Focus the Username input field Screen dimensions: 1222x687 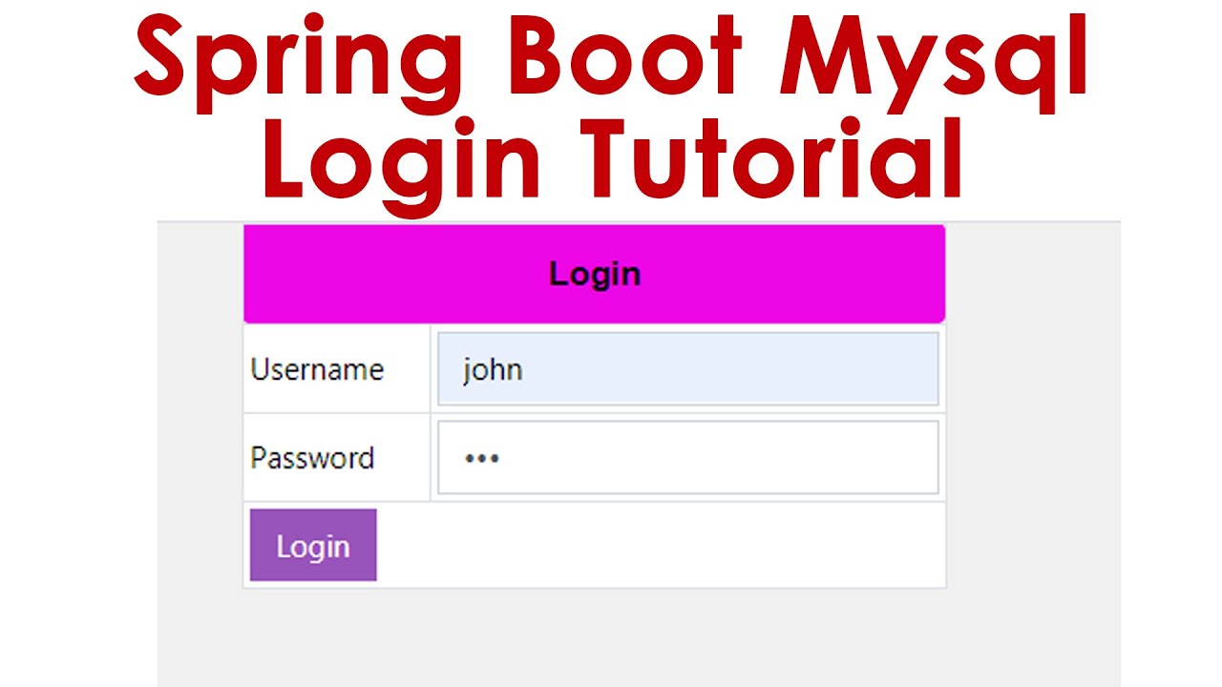(x=687, y=369)
